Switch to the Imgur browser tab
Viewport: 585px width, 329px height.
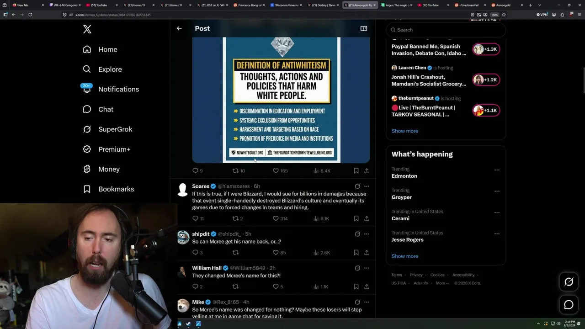tap(397, 5)
